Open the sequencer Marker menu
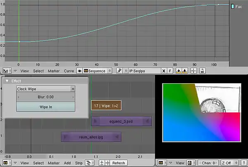This screenshot has width=248, height=167. 54,163
